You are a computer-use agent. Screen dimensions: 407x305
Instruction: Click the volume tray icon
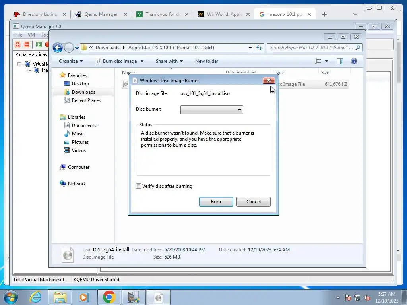click(x=367, y=298)
